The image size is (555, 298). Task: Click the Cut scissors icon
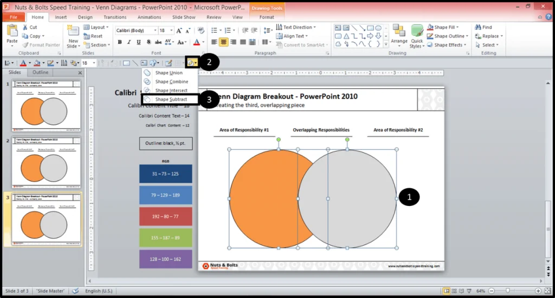tap(25, 27)
